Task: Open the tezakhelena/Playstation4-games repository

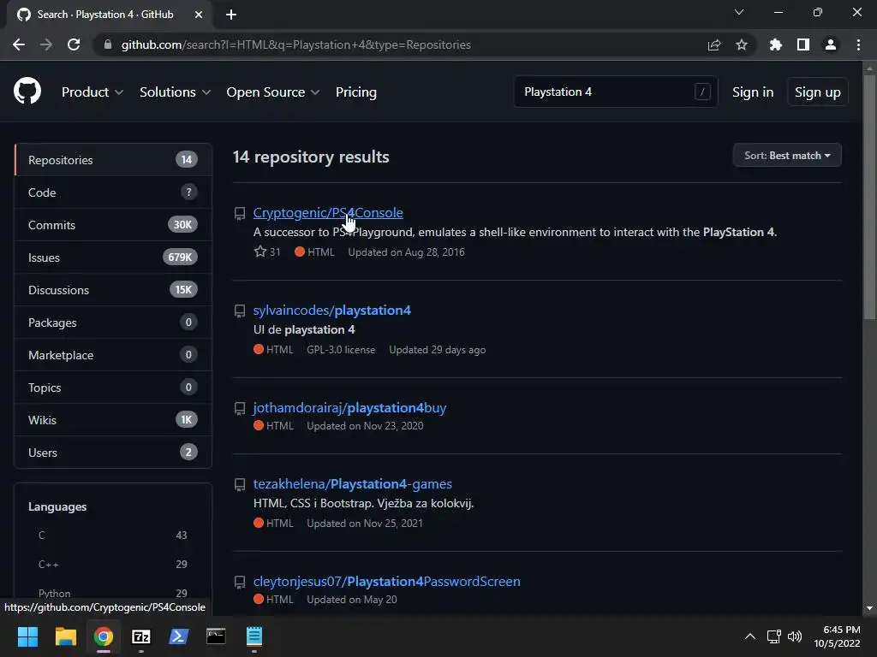Action: click(x=352, y=484)
